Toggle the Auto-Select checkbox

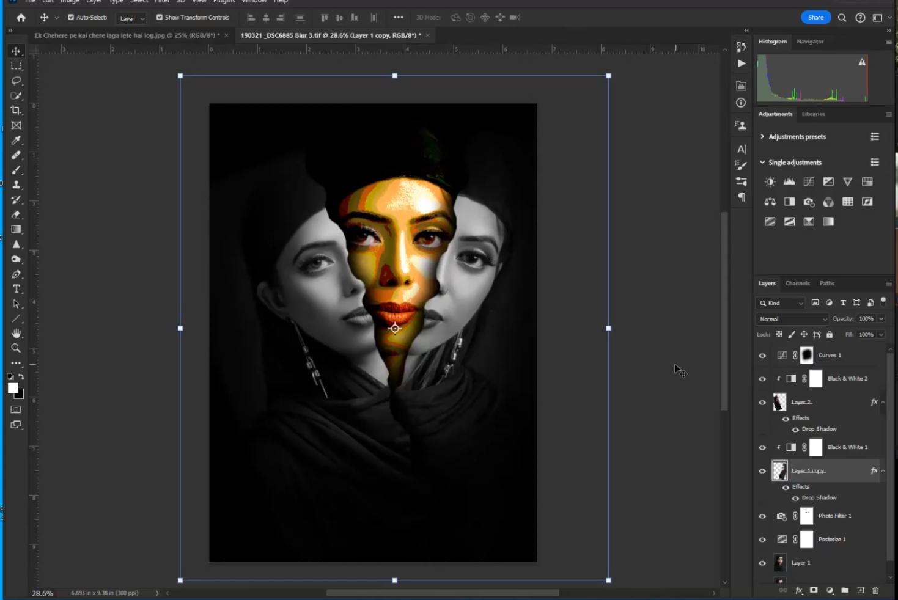pyautogui.click(x=71, y=18)
